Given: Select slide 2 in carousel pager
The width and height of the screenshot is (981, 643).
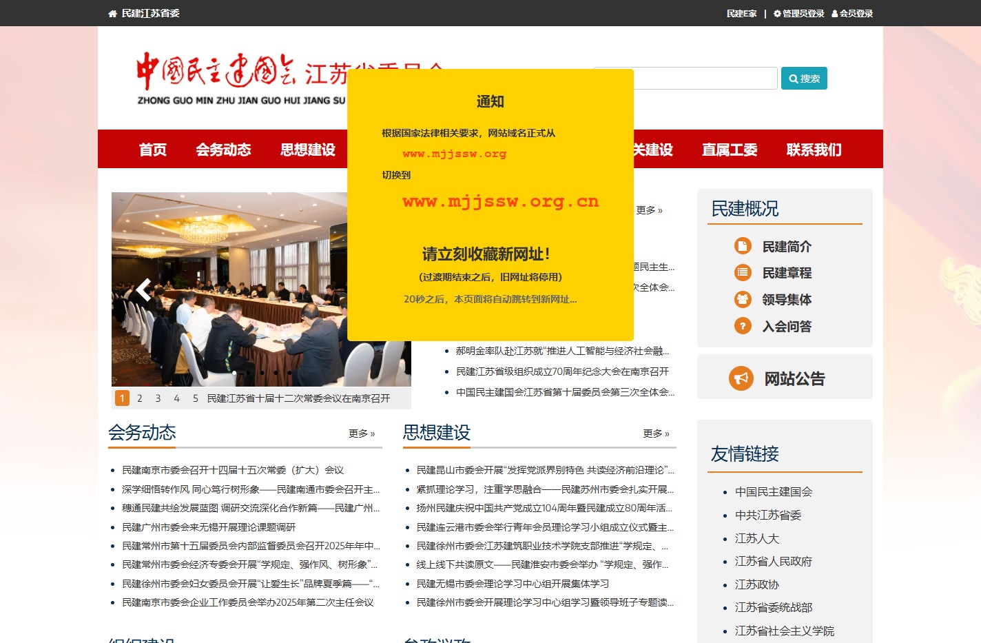Looking at the screenshot, I should tap(140, 398).
